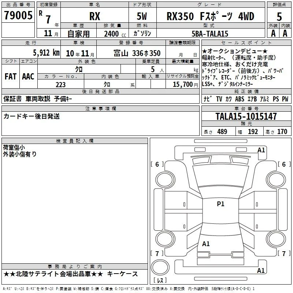This screenshot has height=293, width=293.
Task: Click air conditioner value AAC
Action: (x=28, y=77)
